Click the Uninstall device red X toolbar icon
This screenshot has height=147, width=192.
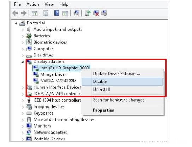click(96, 13)
